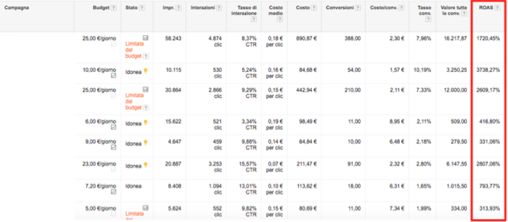Screen dimensions: 508x222
Task: Click small graph icon under 6,00 €/giorno budget
Action: 113,127
